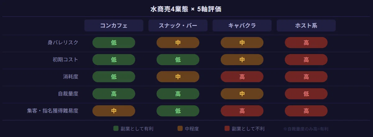Click the 初期コスト row label

pos(65,60)
